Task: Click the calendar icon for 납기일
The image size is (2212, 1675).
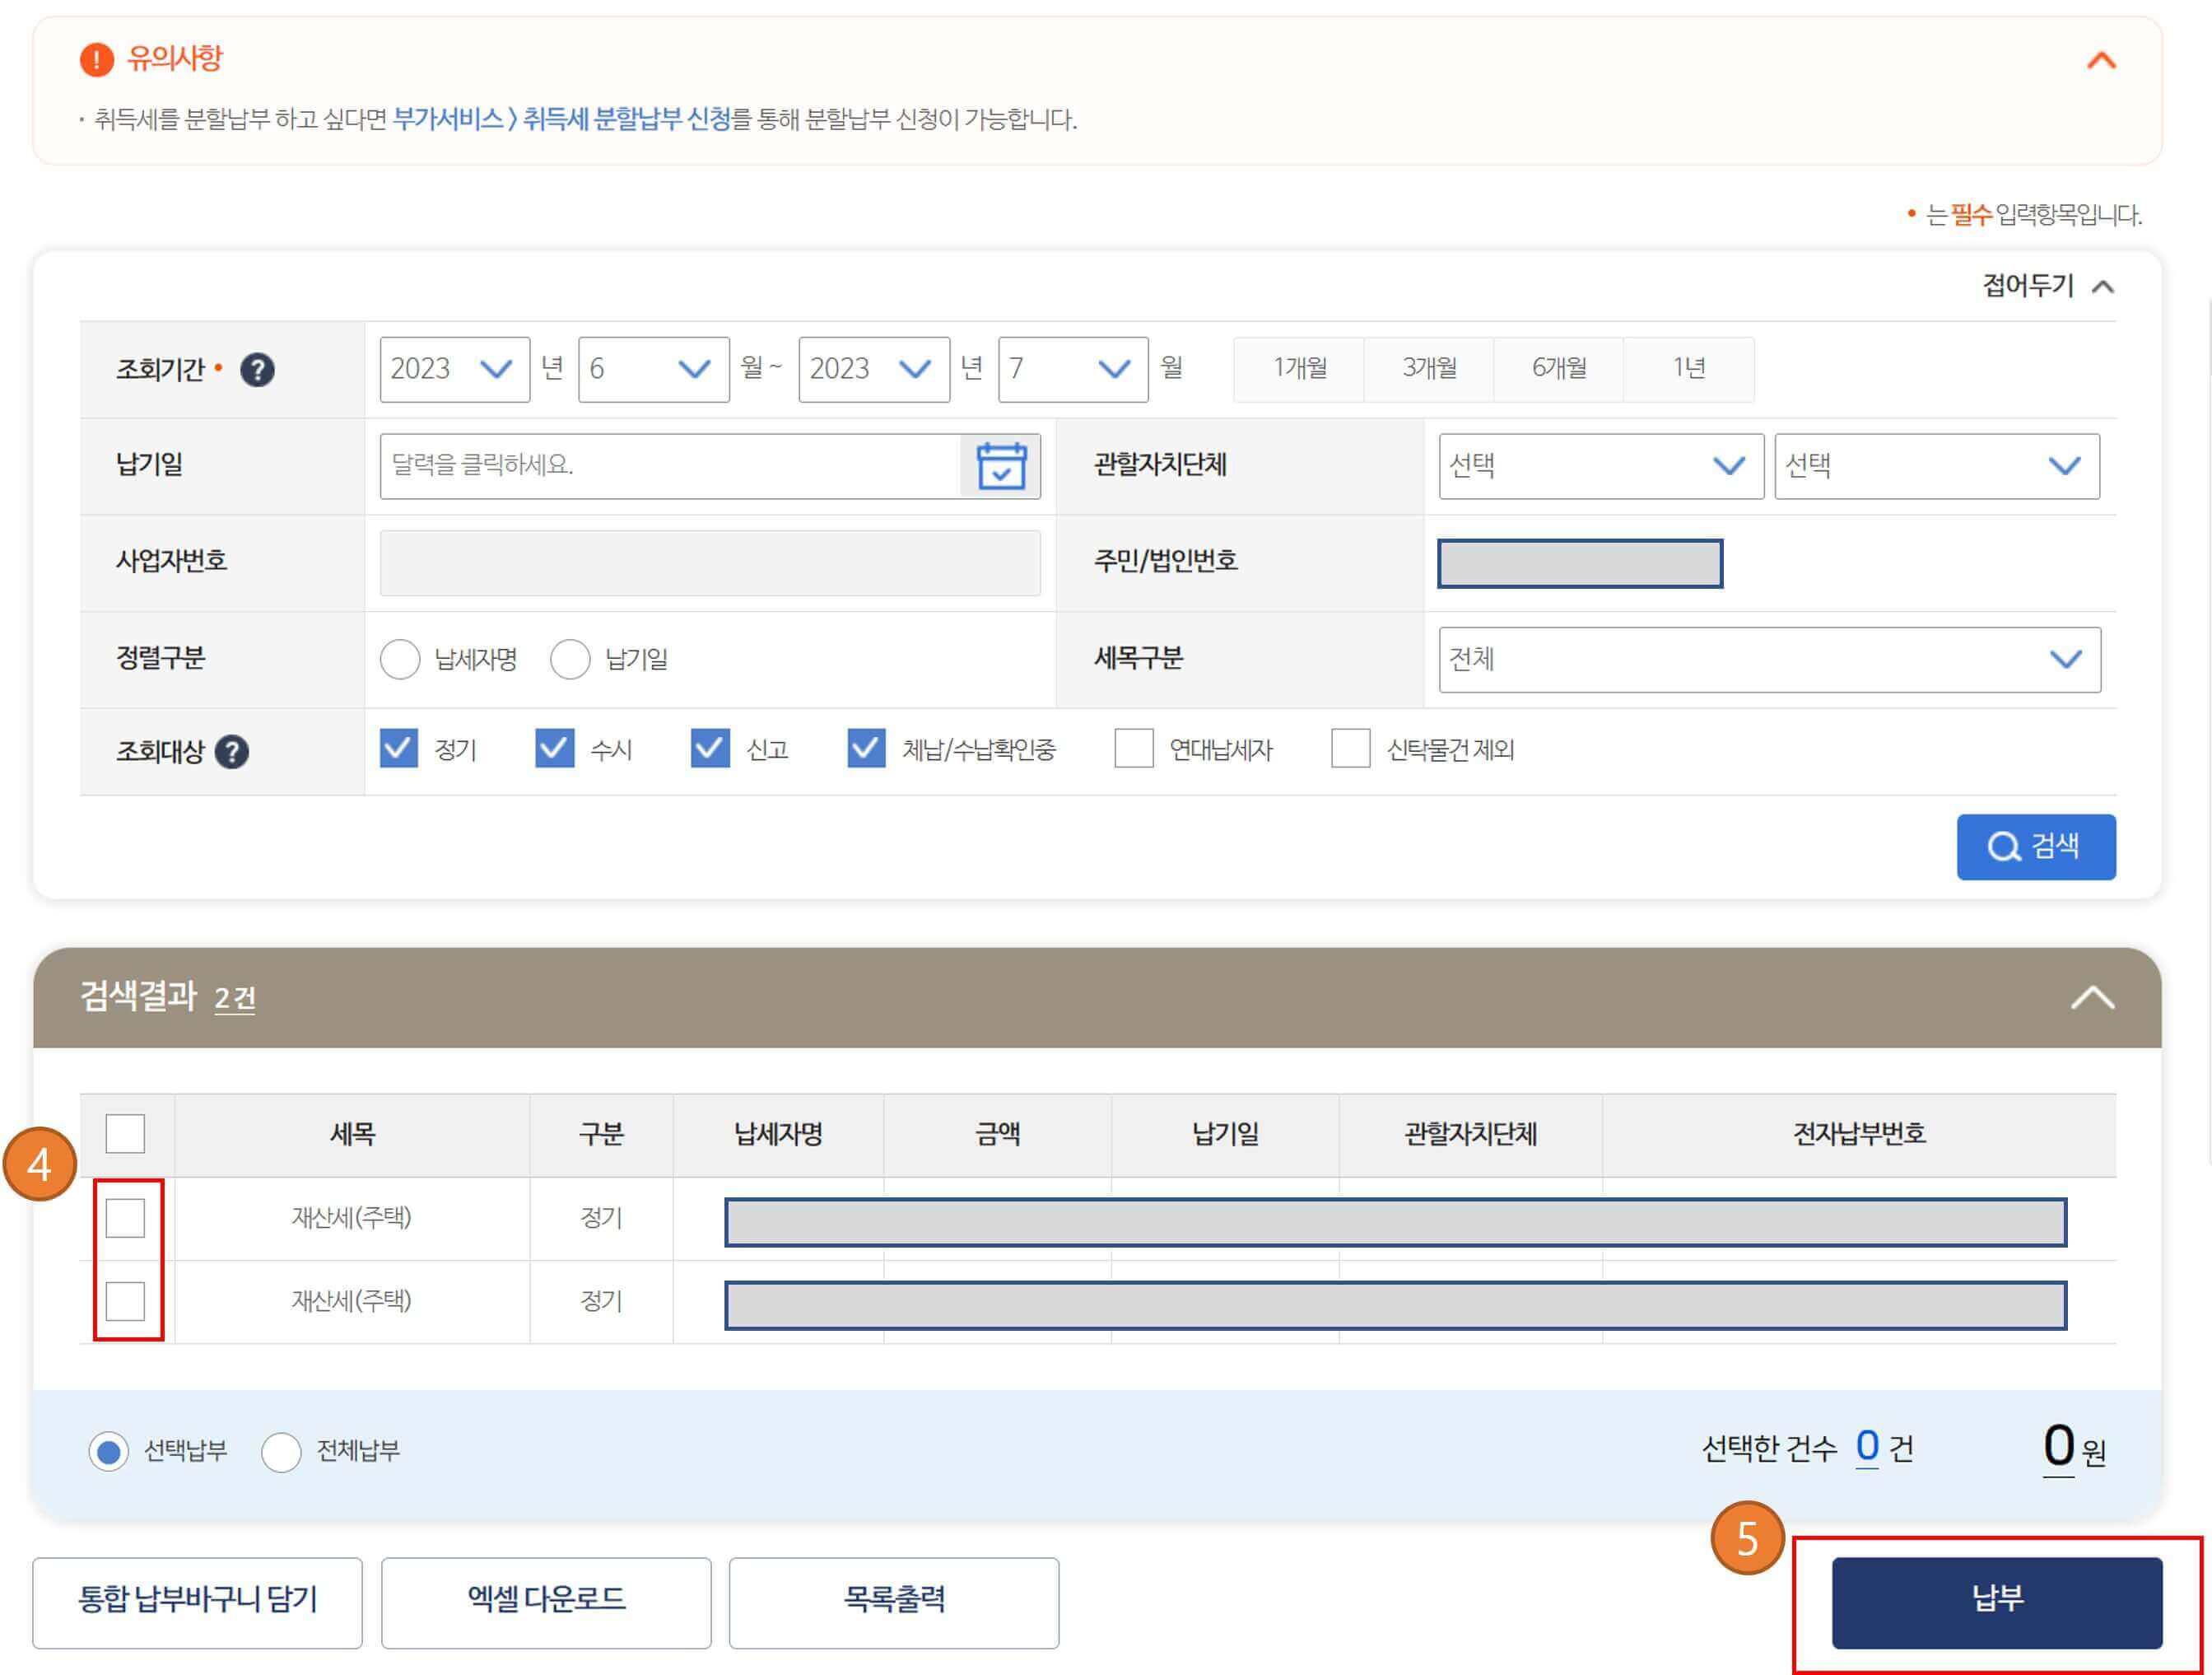Action: (x=1000, y=466)
